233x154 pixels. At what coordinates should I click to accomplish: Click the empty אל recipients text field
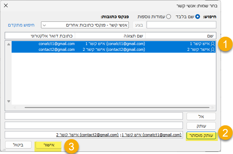coord(94,116)
